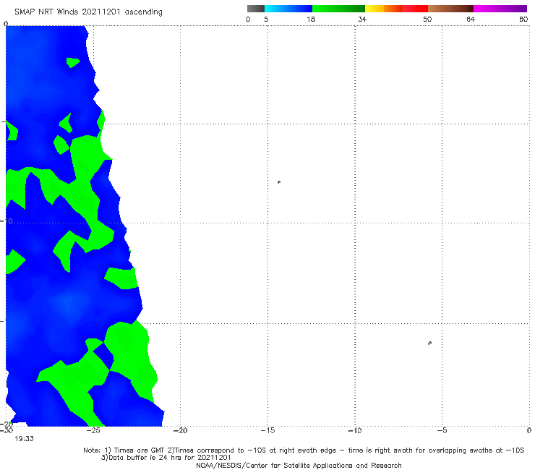The height and width of the screenshot is (470, 535).
Task: Click the small island marker near -14 longitude
Action: pyautogui.click(x=279, y=182)
